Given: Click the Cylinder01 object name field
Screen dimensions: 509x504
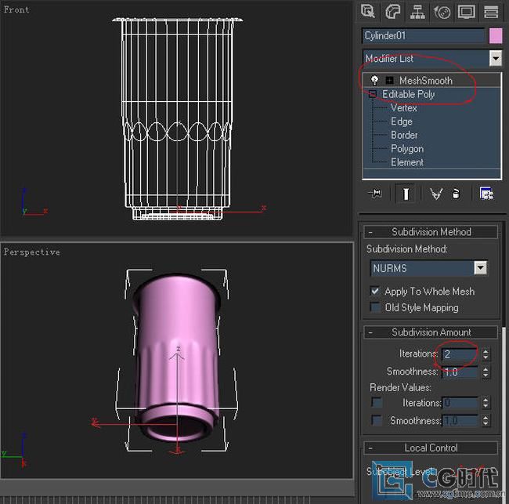Looking at the screenshot, I should (423, 35).
